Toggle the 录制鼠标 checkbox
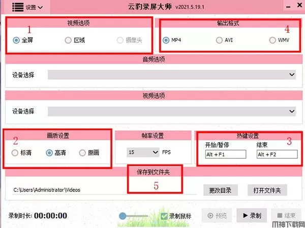Screen dimensions: 305x228 [x=164, y=216]
